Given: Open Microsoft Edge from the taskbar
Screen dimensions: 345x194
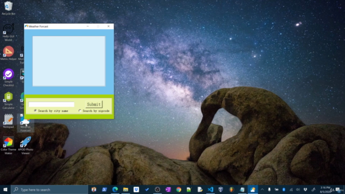Looking at the screenshot, I should (115, 189).
